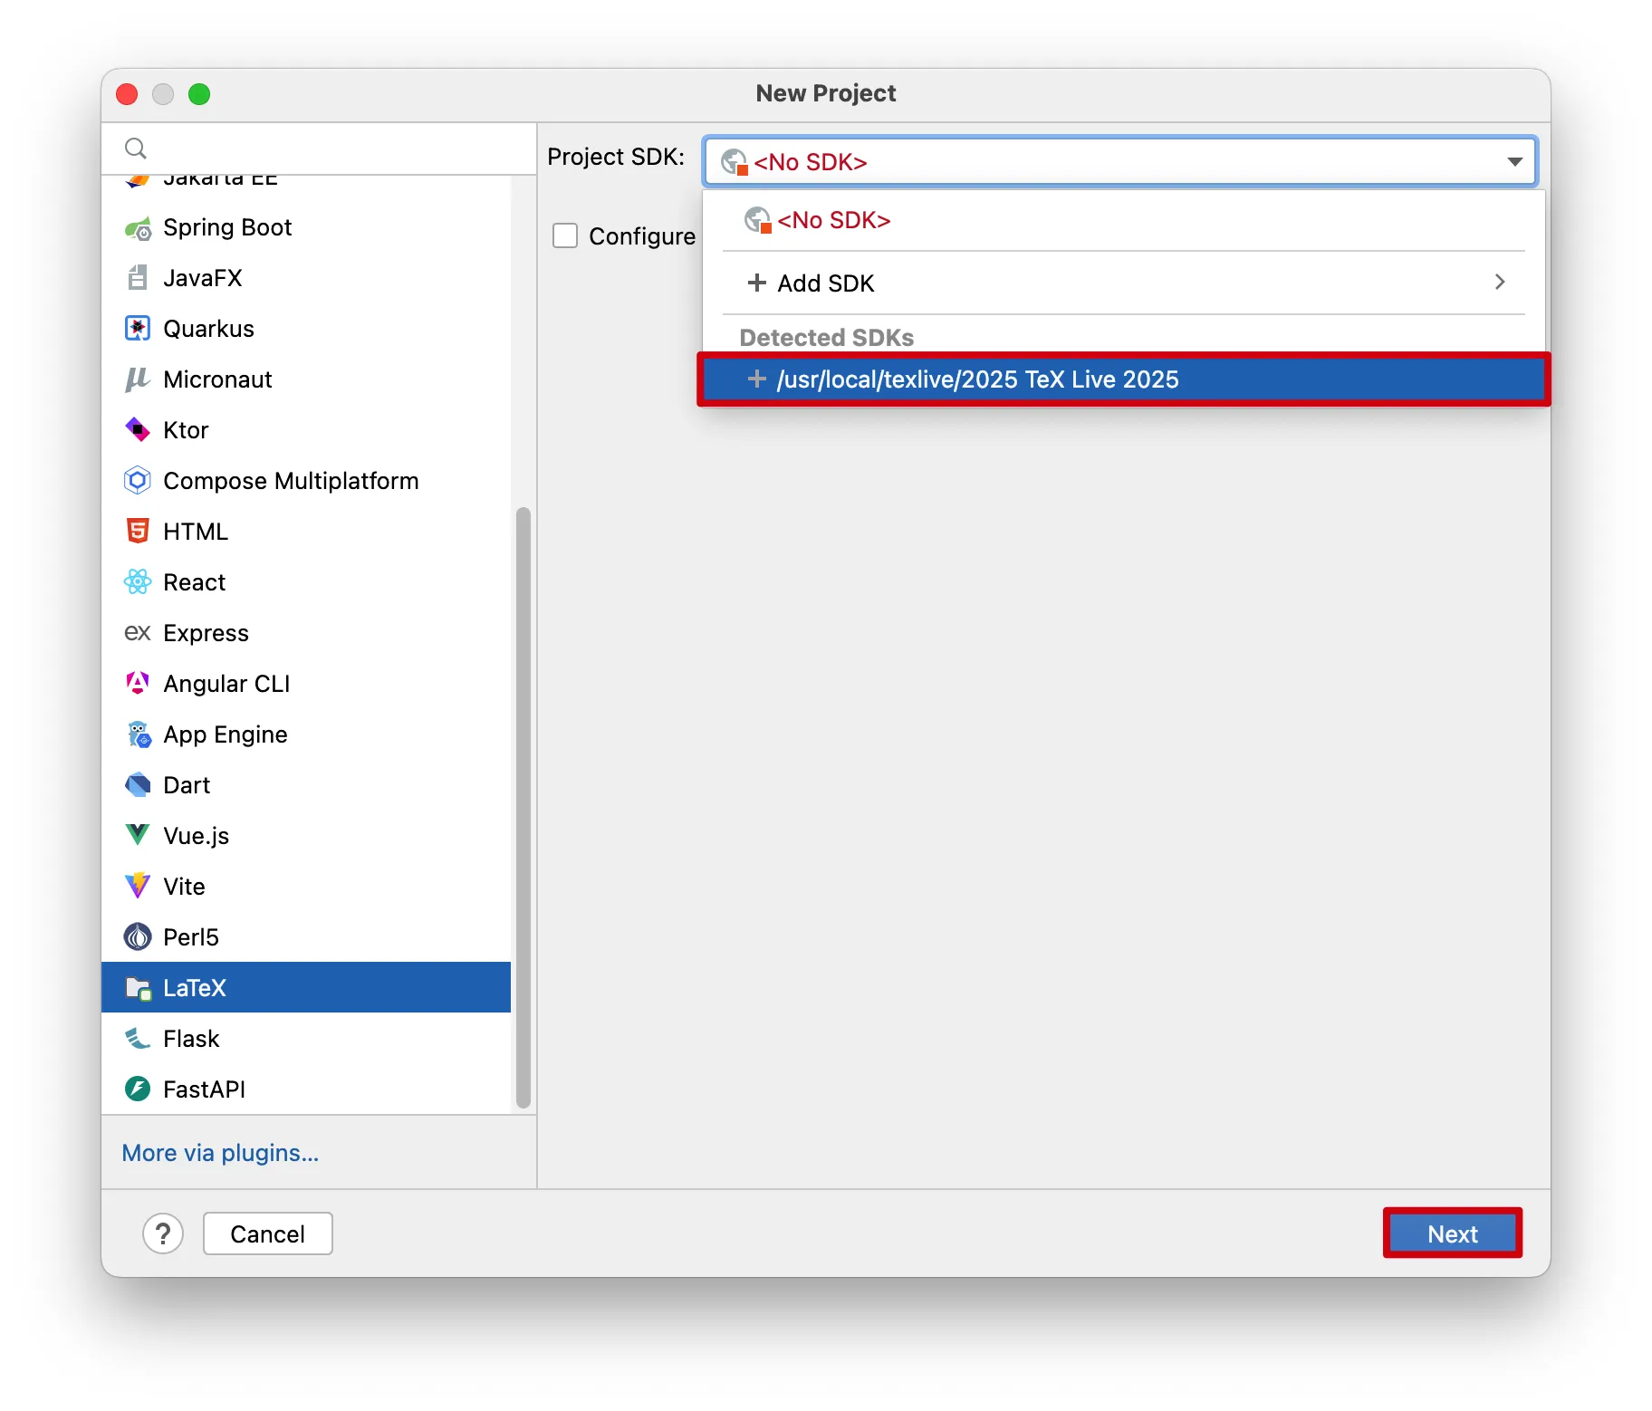The width and height of the screenshot is (1652, 1411).
Task: Open the Add SDK menu entry
Action: pos(1124,283)
